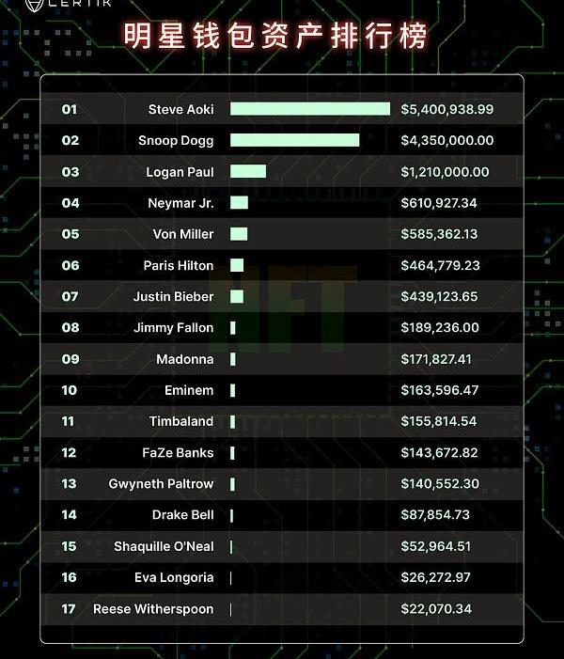
Task: Click Snoop Dogg's asset bar
Action: point(294,140)
